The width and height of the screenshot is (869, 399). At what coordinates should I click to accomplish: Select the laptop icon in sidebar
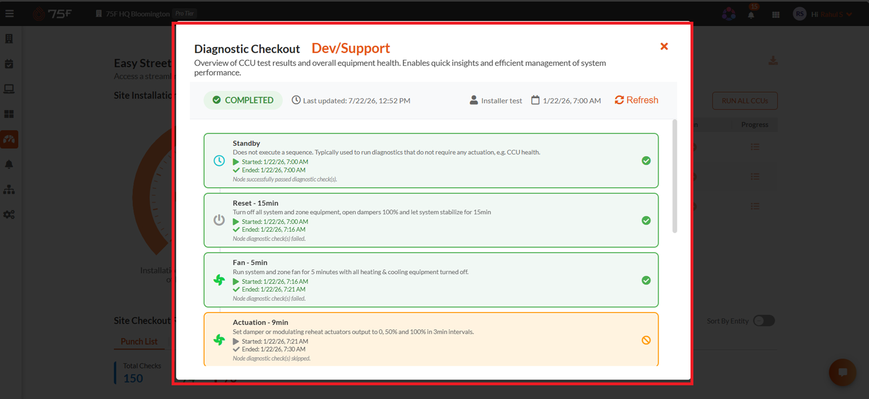tap(9, 89)
